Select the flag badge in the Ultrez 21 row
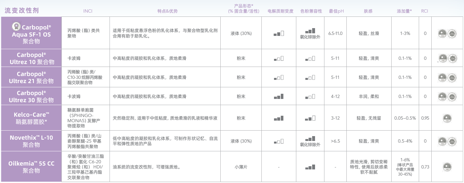This screenshot has height=183, width=464. (442, 78)
